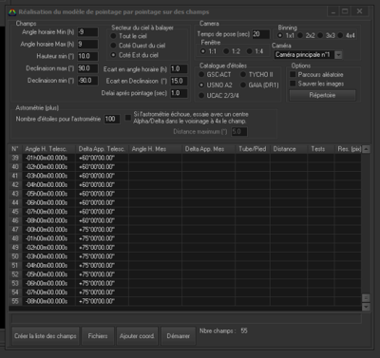Viewport: 380px width, 358px height.
Task: Select table row number 46
Action: tap(185, 220)
